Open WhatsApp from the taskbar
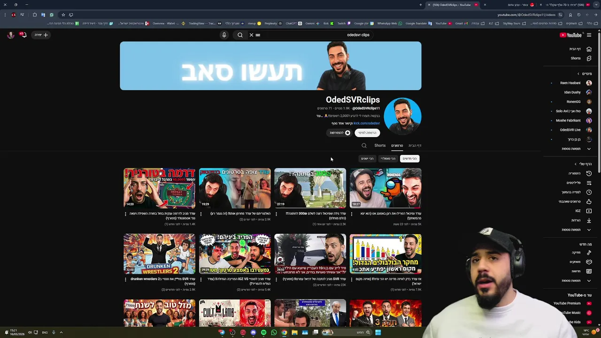The width and height of the screenshot is (601, 338). (x=274, y=332)
